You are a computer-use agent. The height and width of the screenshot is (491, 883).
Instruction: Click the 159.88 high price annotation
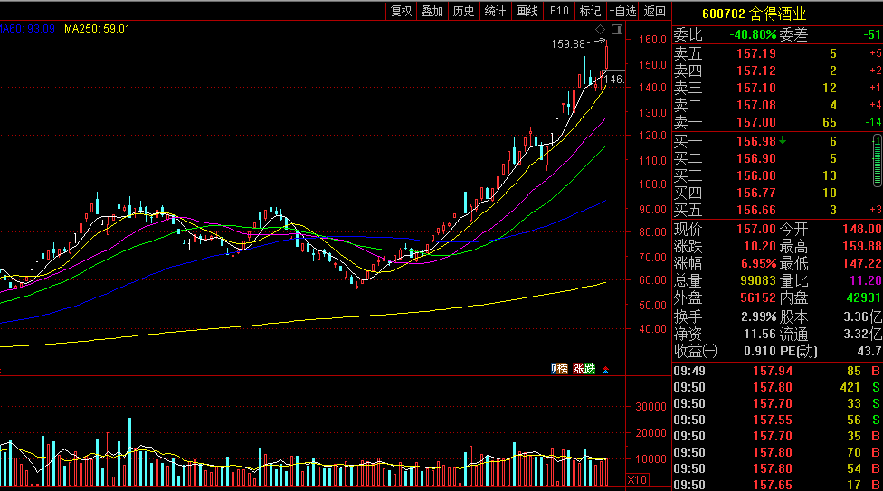pos(567,44)
